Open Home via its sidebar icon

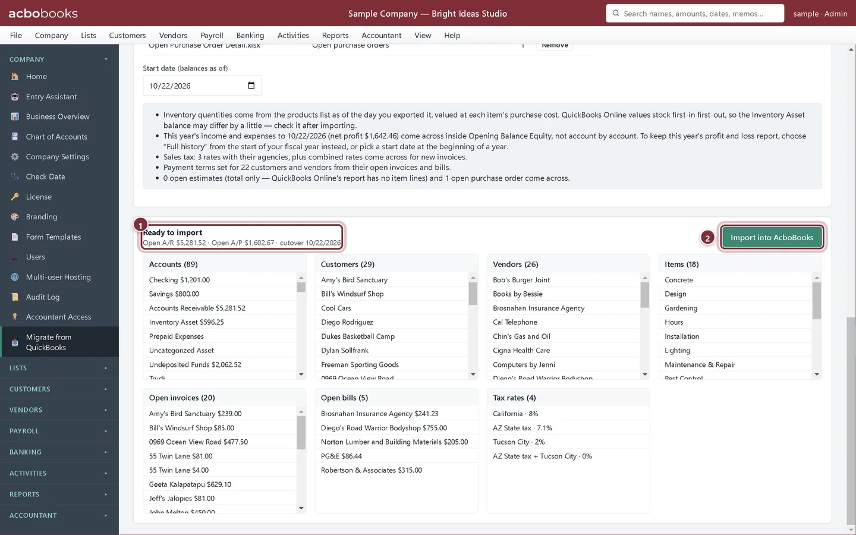click(x=15, y=77)
